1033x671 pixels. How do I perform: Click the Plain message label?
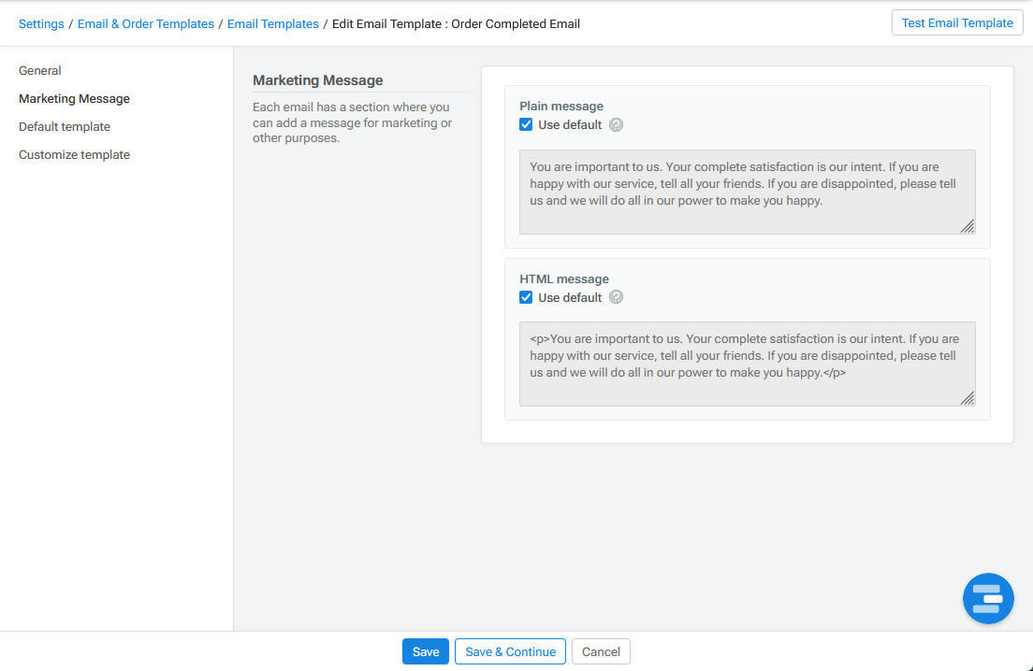[561, 106]
